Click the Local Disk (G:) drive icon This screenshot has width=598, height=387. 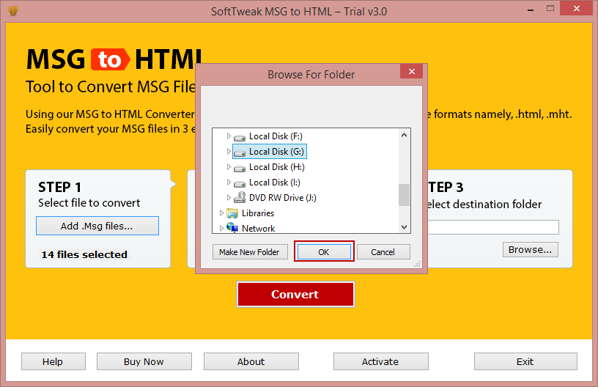pyautogui.click(x=240, y=152)
